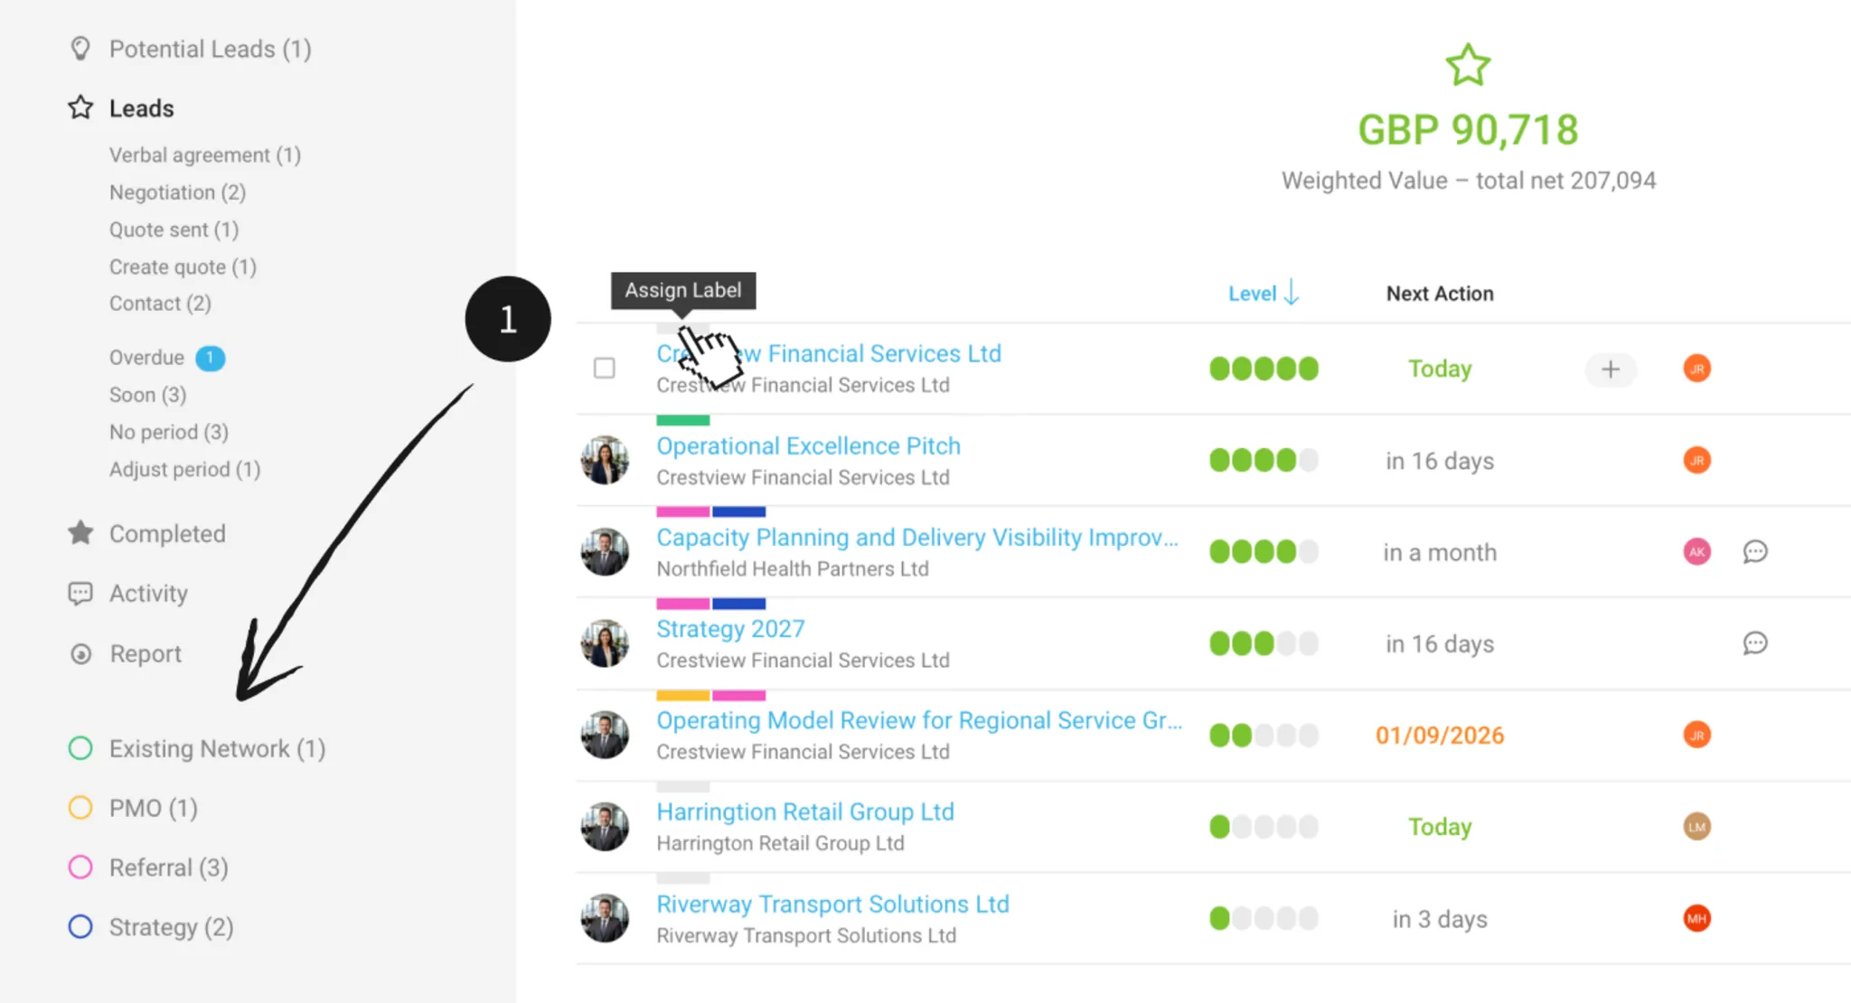Click the Next Action column header
1851x1003 pixels.
click(1440, 294)
